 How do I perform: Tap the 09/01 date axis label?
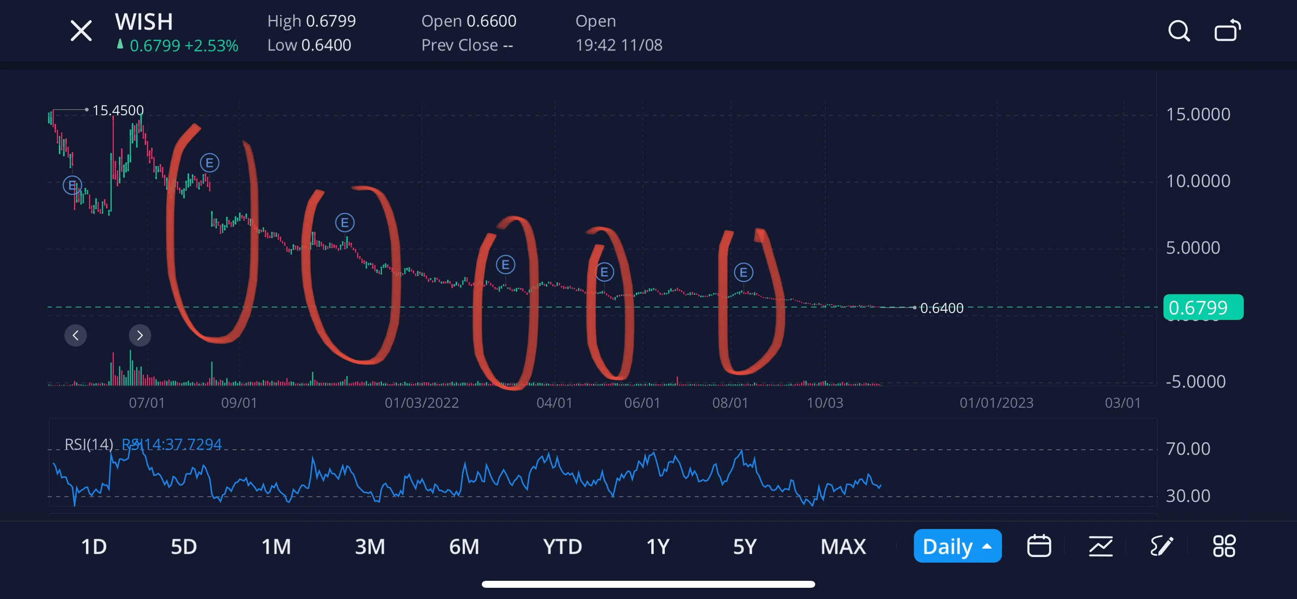(x=239, y=402)
